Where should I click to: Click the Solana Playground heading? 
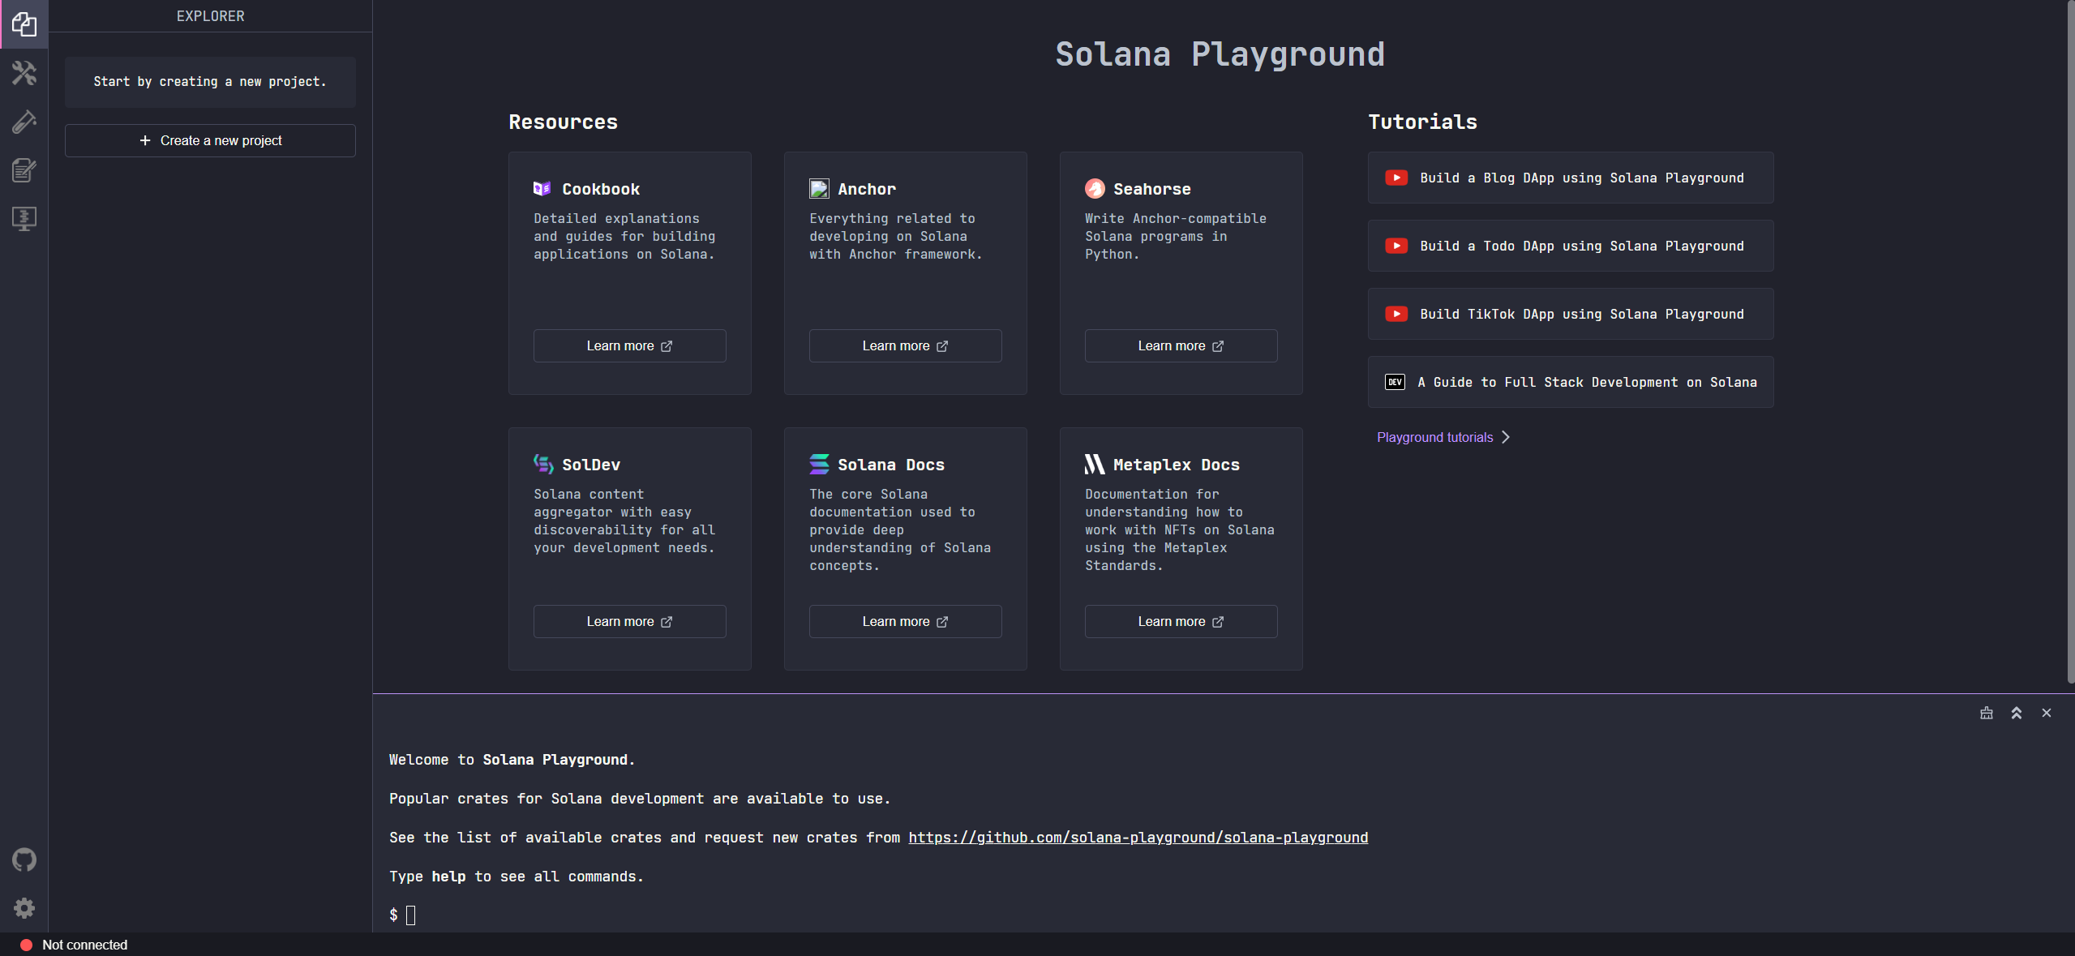click(1220, 54)
